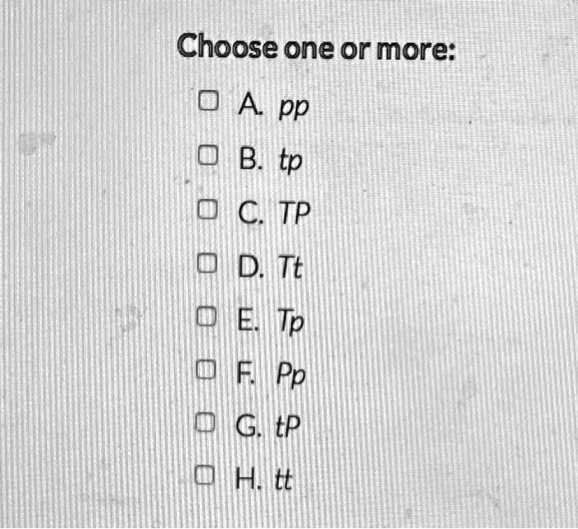This screenshot has height=529, width=578.
Task: Click the 'tP' answer text in option G
Action: (x=288, y=426)
